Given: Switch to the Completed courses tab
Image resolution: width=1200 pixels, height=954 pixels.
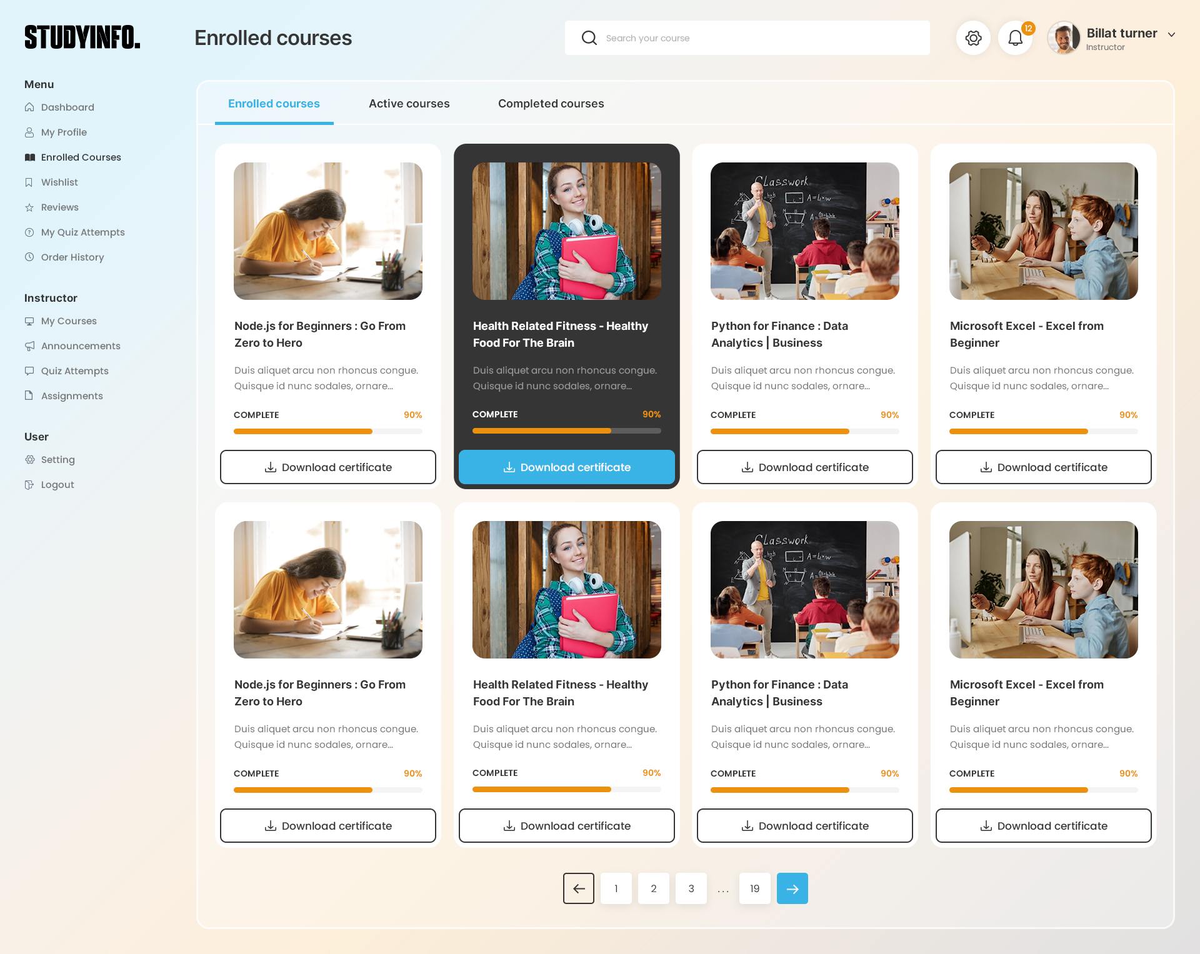Looking at the screenshot, I should tap(551, 104).
